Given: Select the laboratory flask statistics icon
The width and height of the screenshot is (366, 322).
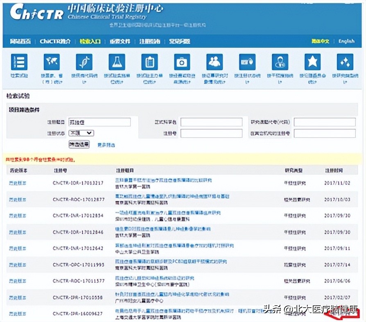Looking at the screenshot, I should pyautogui.click(x=117, y=62).
